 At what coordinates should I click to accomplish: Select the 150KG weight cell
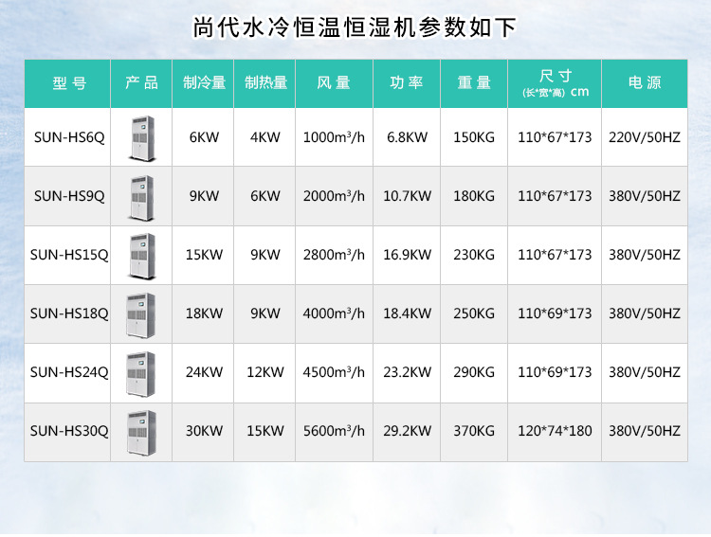pyautogui.click(x=474, y=137)
